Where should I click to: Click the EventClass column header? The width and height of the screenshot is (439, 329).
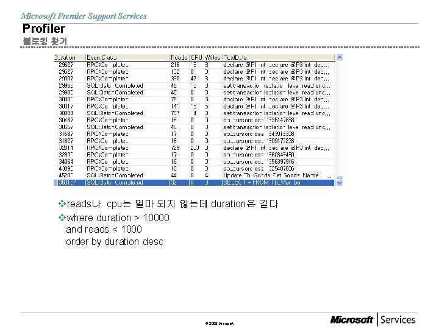pos(127,57)
